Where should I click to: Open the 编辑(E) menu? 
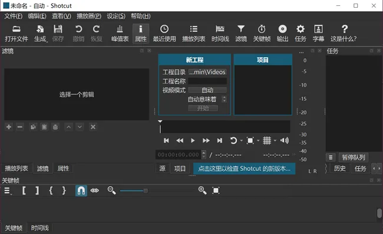[x=37, y=16]
